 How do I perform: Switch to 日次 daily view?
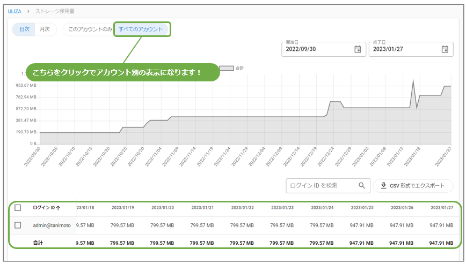24,29
